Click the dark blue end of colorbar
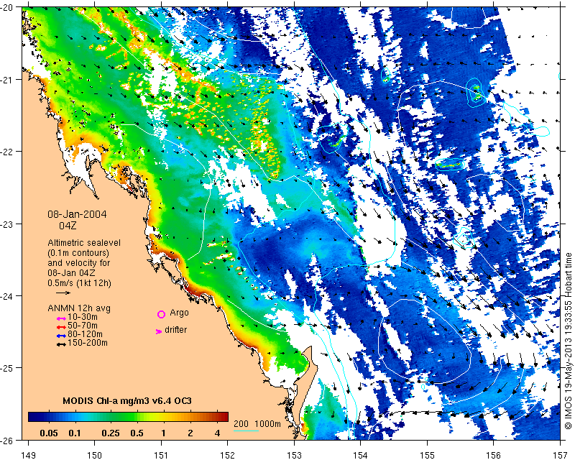The image size is (575, 460). pos(32,417)
